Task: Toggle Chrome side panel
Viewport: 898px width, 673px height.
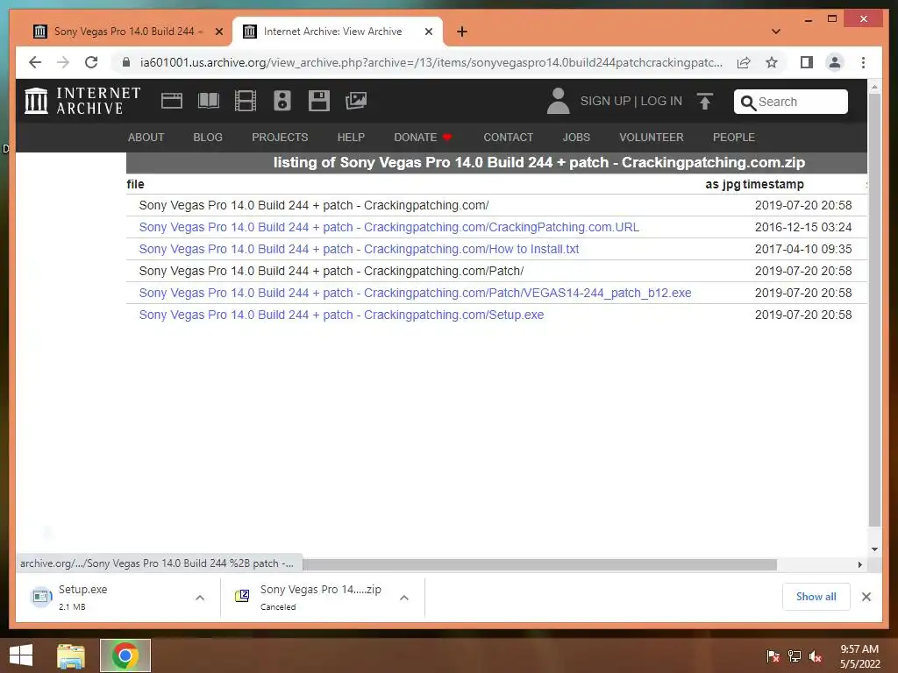Action: [807, 62]
